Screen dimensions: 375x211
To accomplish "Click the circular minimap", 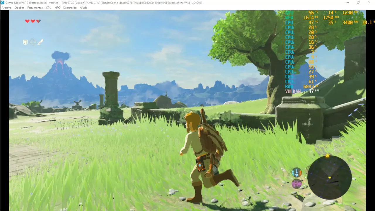I will click(330, 177).
